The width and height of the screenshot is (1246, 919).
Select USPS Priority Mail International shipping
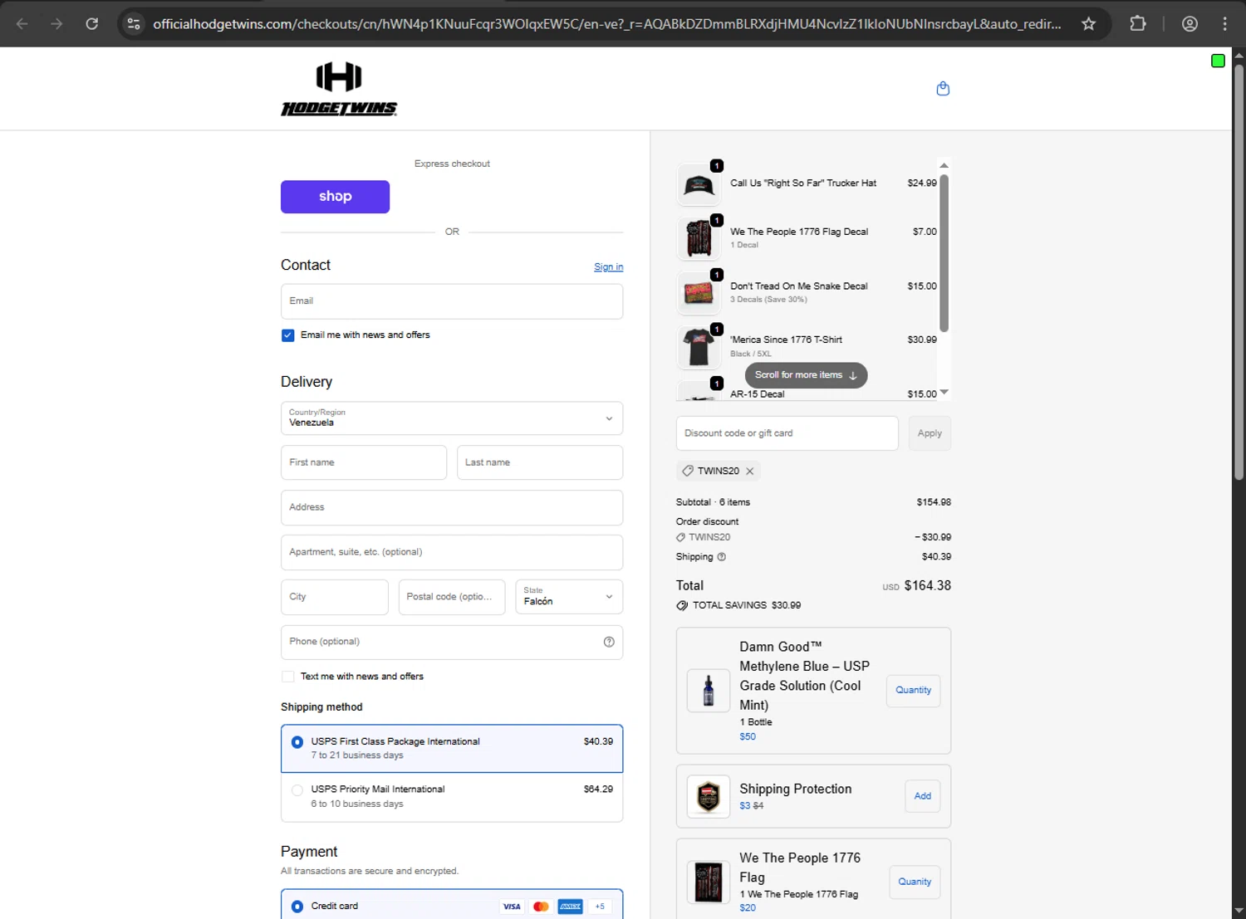pos(452,797)
